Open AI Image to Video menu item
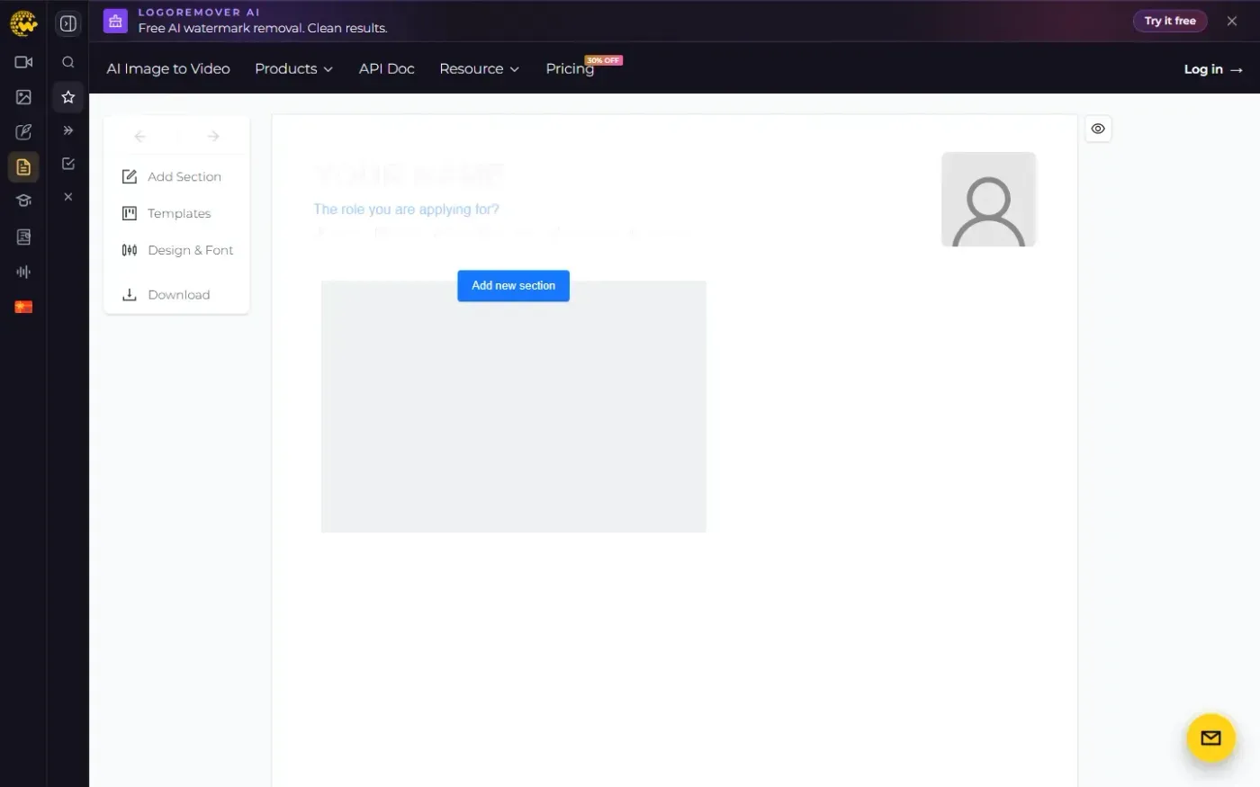Viewport: 1260px width, 787px height. pyautogui.click(x=168, y=68)
